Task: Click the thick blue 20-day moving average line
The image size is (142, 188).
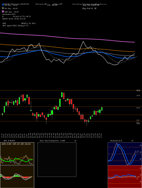Action: click(67, 56)
